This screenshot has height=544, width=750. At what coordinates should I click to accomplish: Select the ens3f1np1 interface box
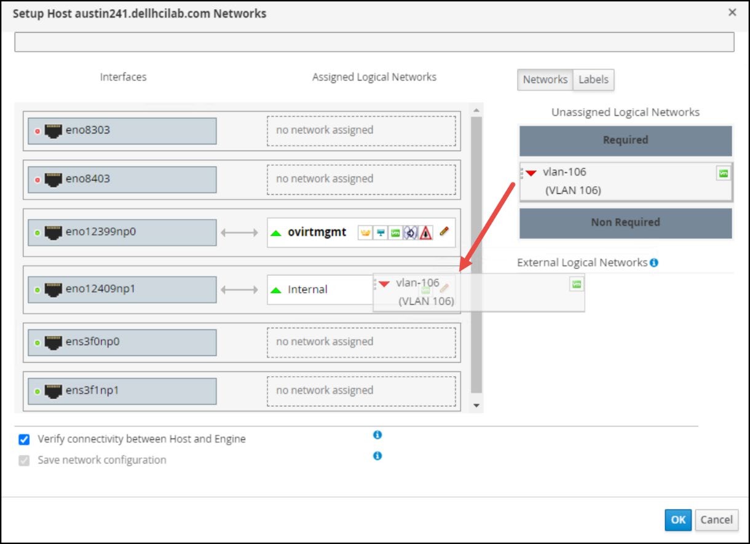pos(122,391)
